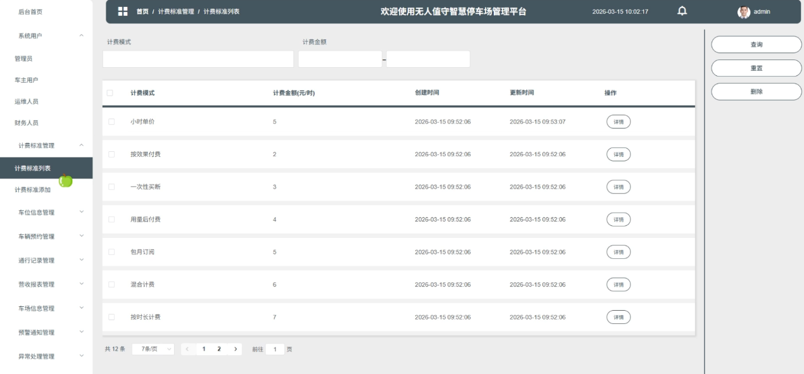Click the admin avatar picture

click(743, 11)
